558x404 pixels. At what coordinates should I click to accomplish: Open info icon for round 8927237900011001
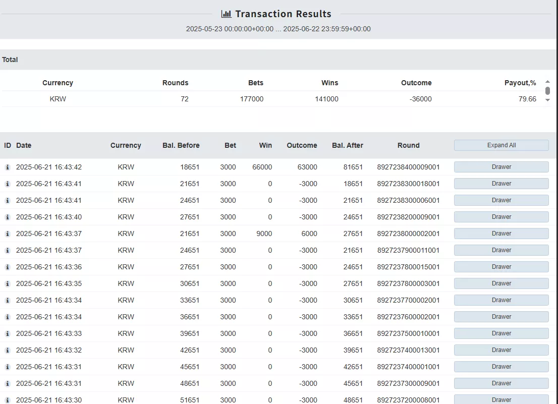pyautogui.click(x=8, y=250)
